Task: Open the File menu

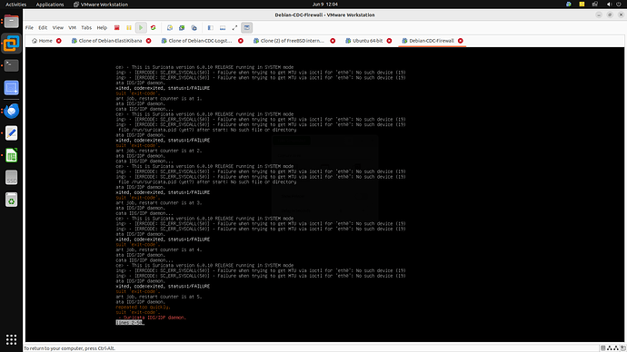Action: (29, 28)
